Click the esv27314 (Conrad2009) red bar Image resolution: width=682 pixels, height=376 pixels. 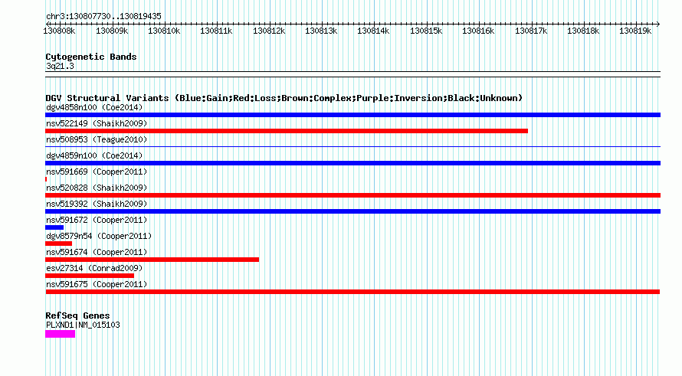(90, 276)
